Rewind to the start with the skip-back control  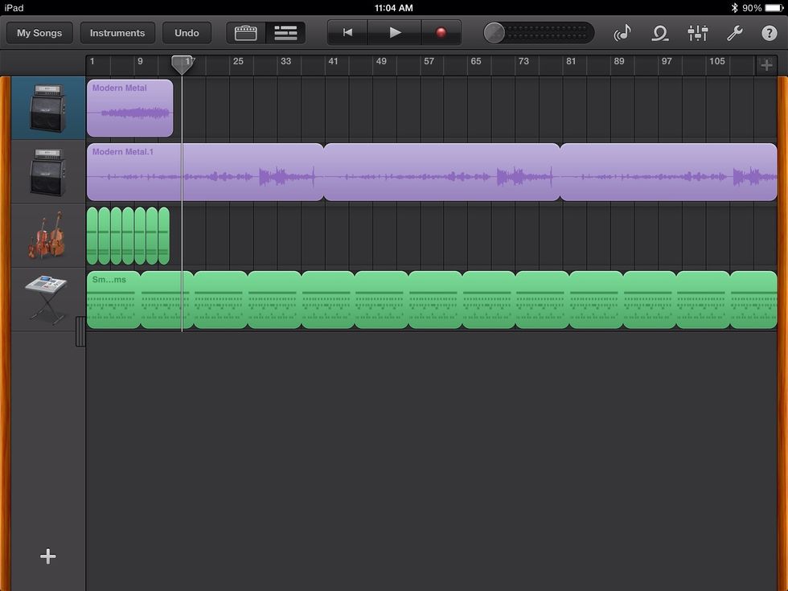tap(347, 32)
